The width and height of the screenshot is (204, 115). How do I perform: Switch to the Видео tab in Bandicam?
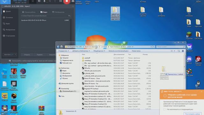tap(44, 12)
